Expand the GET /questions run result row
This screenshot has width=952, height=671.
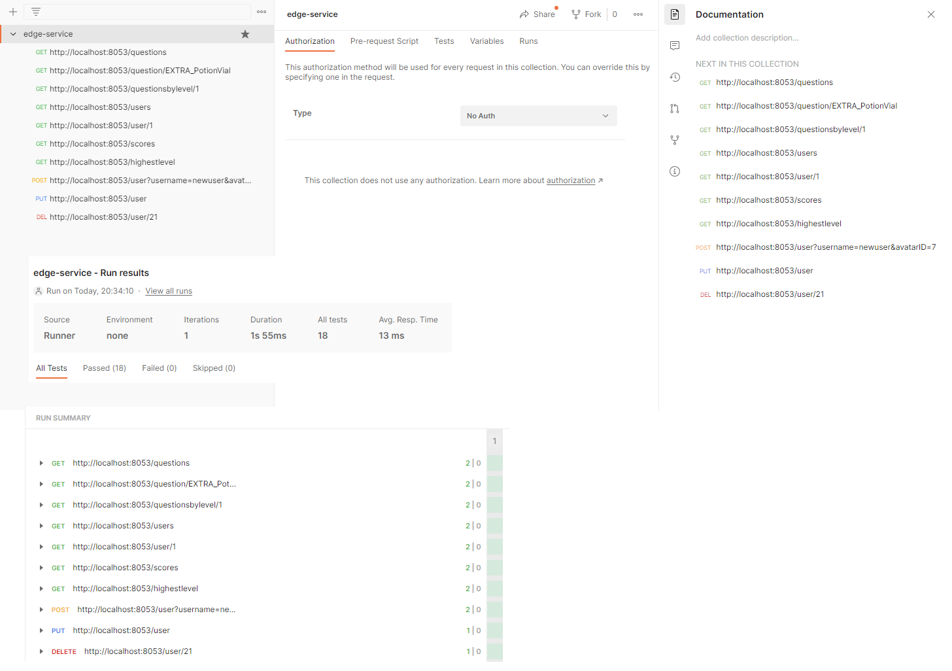point(41,463)
